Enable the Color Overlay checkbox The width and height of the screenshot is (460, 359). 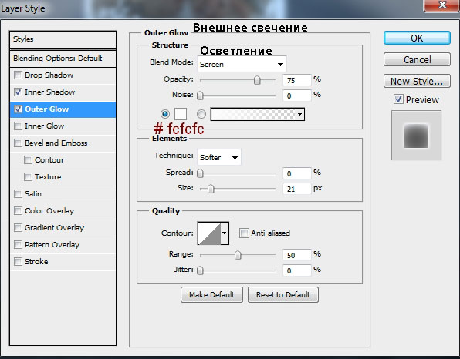point(18,211)
